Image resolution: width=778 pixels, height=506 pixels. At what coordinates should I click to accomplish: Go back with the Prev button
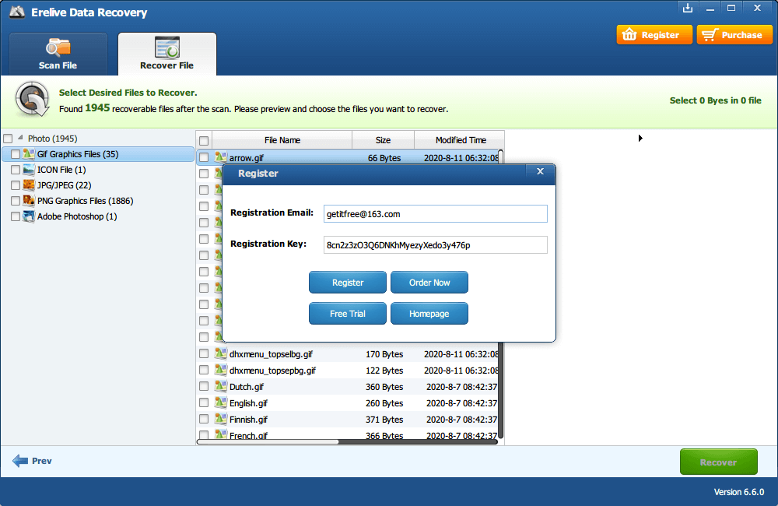tap(32, 461)
